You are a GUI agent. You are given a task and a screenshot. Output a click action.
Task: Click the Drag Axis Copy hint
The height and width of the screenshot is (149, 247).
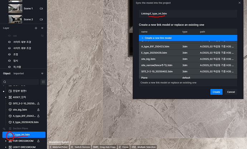[x=105, y=147]
